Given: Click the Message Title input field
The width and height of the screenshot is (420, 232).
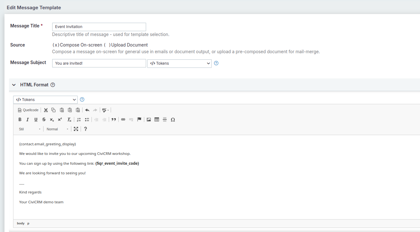Looking at the screenshot, I should (99, 27).
